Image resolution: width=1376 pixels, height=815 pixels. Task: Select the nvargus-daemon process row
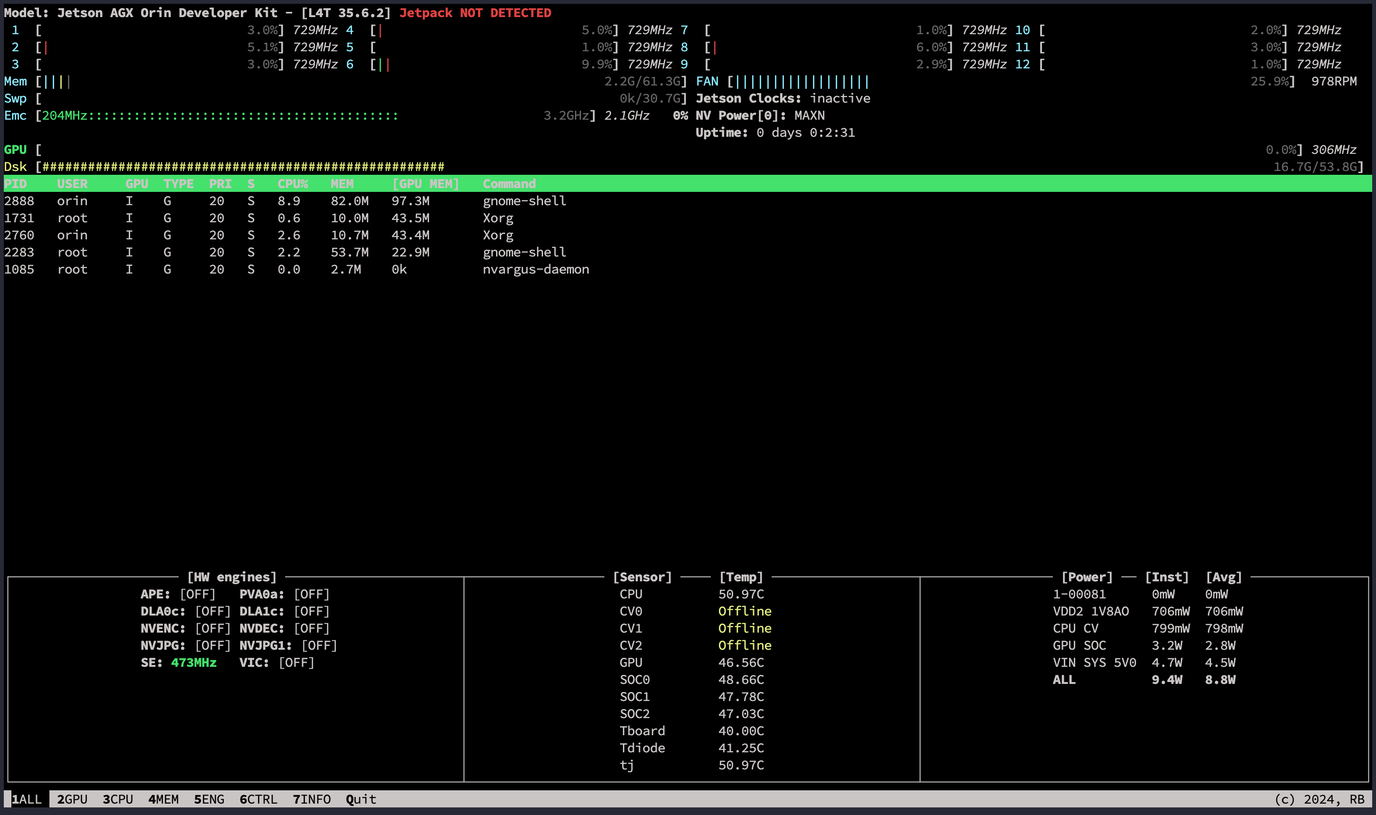pos(688,269)
